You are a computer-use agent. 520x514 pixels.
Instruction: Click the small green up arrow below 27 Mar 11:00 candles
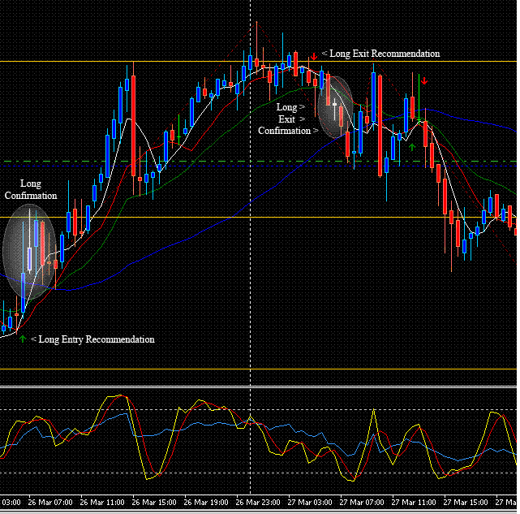[x=412, y=147]
